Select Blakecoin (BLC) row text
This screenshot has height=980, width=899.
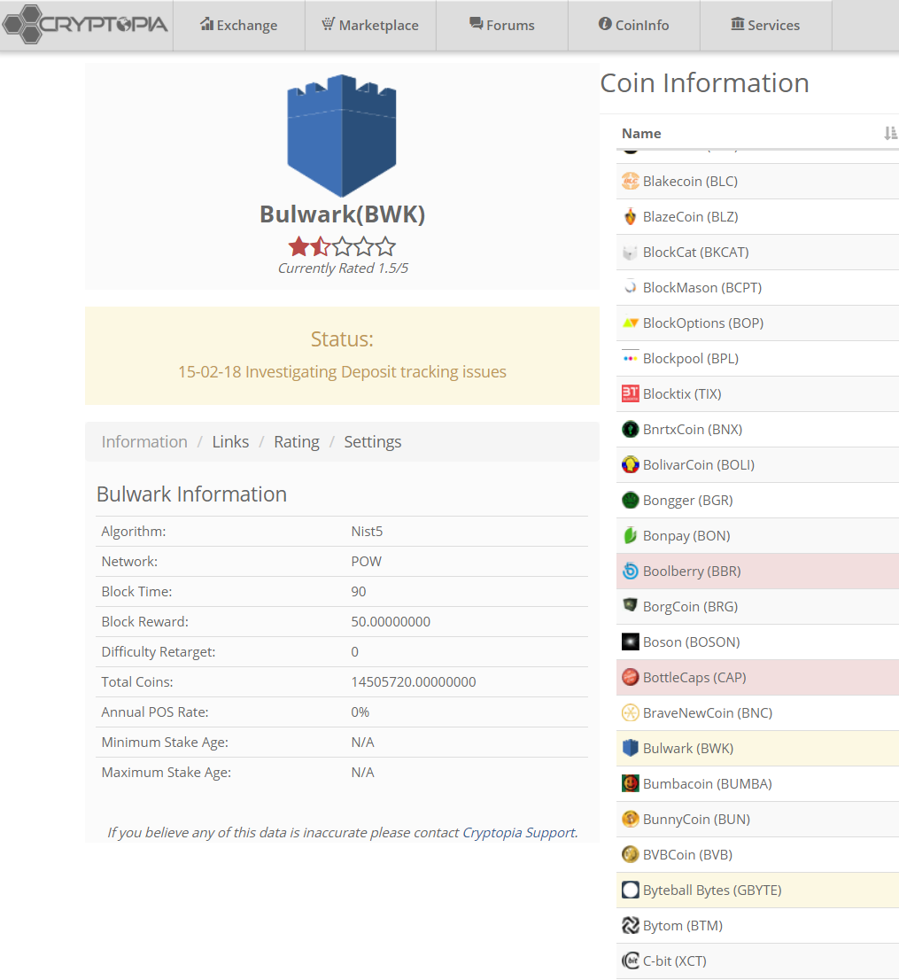[690, 182]
